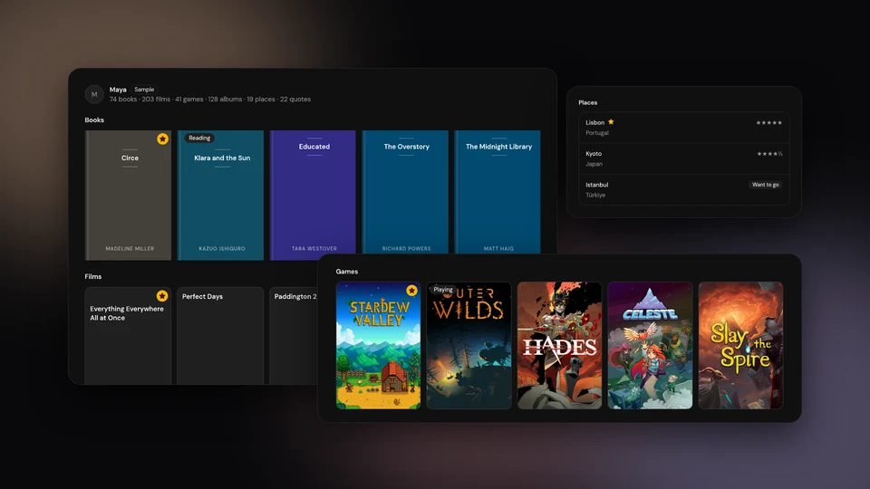Click the Books section heading
Image resolution: width=870 pixels, height=489 pixels.
click(x=94, y=120)
